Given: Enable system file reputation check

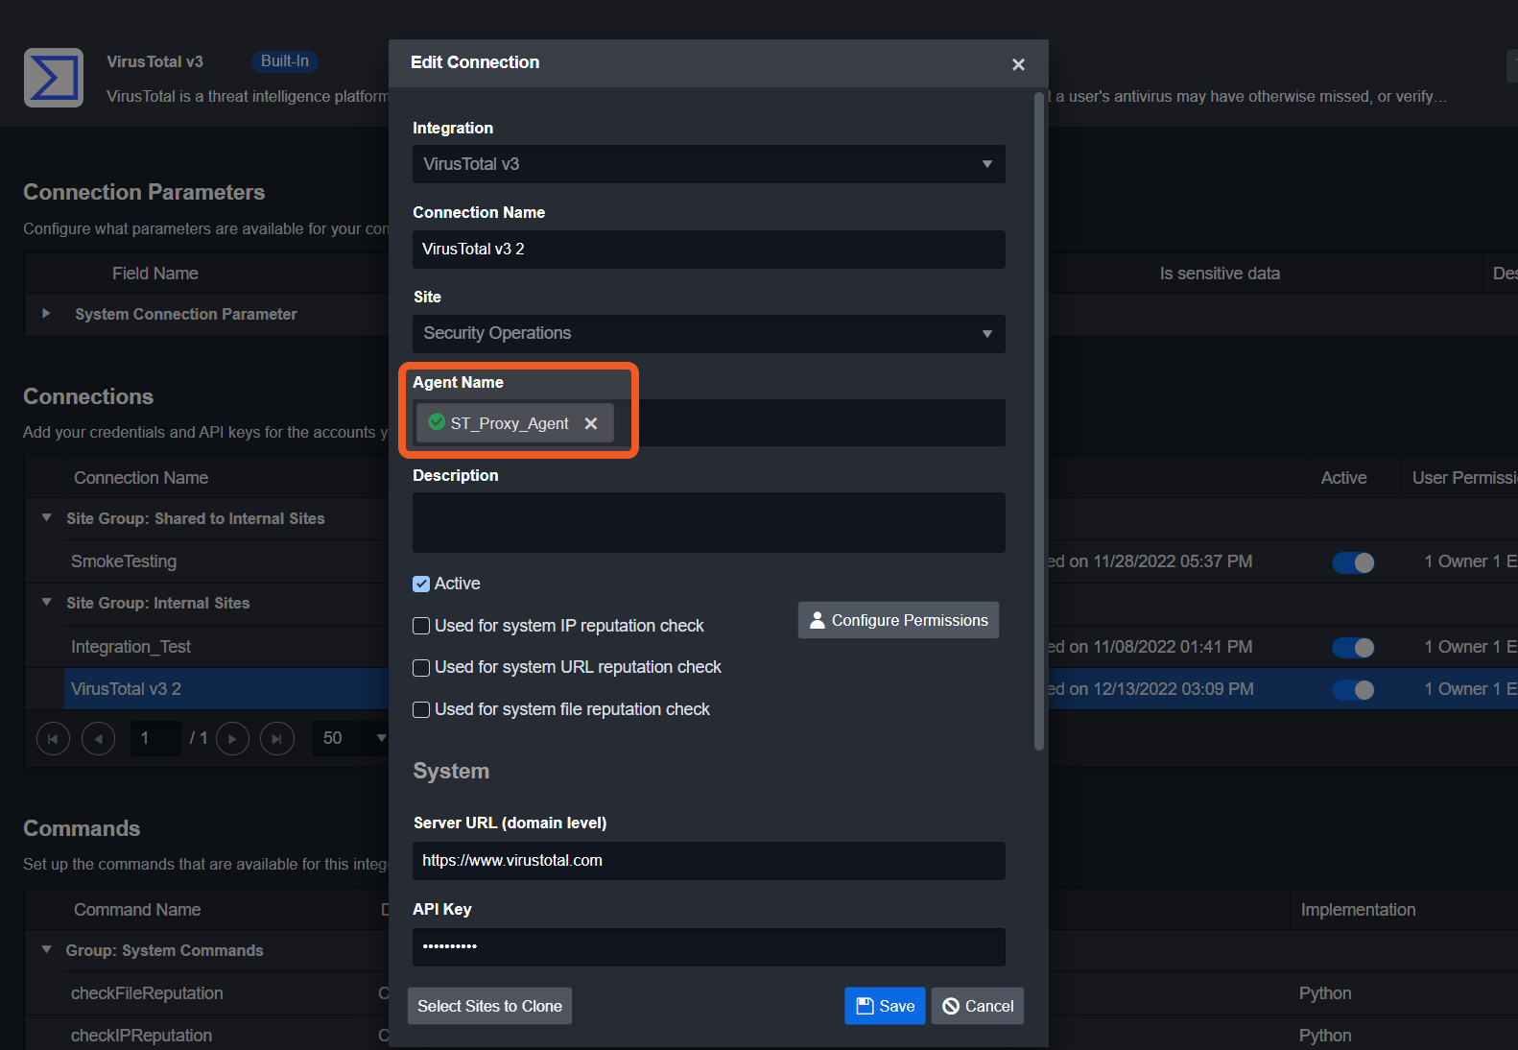Looking at the screenshot, I should tap(421, 709).
